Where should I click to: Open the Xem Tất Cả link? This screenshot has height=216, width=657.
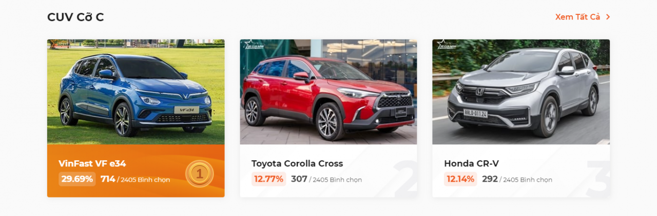click(577, 17)
